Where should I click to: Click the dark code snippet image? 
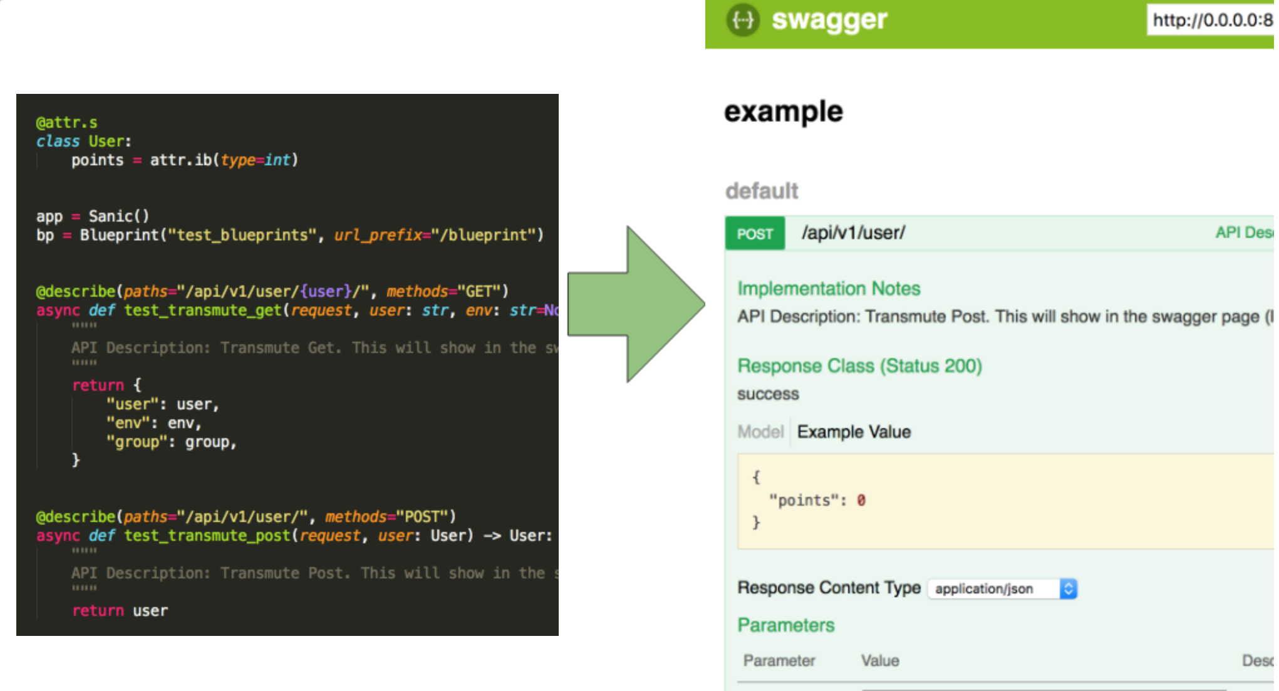pos(287,364)
